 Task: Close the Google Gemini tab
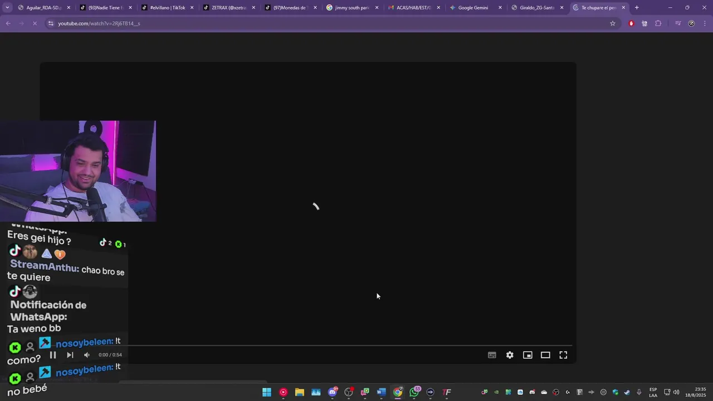click(x=500, y=8)
